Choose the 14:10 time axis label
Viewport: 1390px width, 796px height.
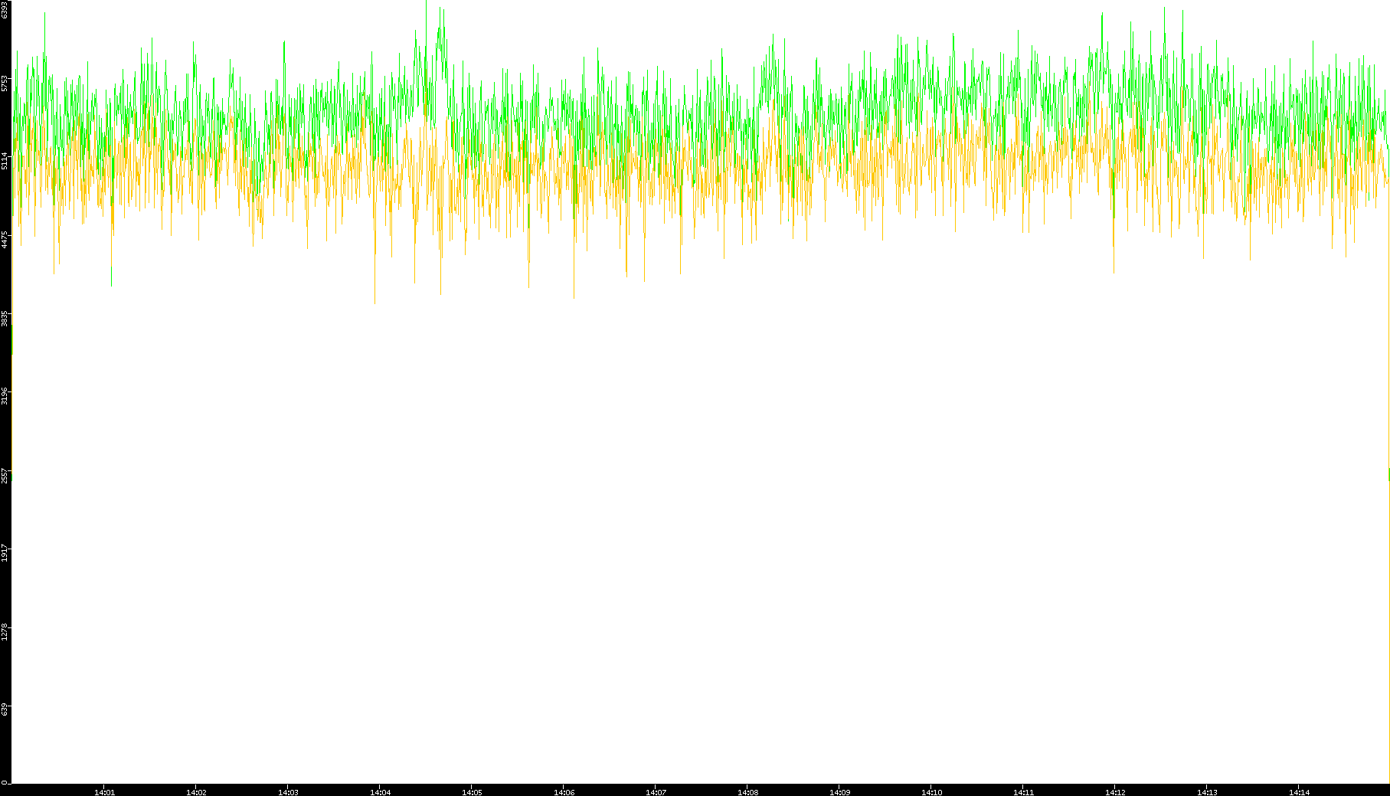tap(931, 792)
